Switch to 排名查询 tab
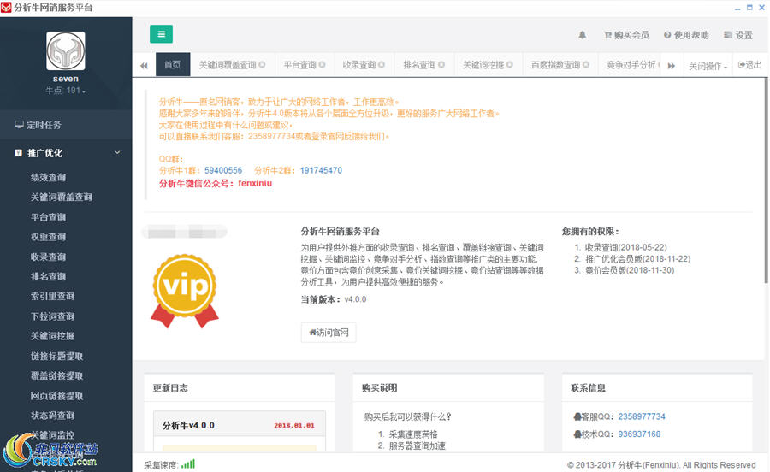Screen dimensions: 770x472 pos(420,65)
